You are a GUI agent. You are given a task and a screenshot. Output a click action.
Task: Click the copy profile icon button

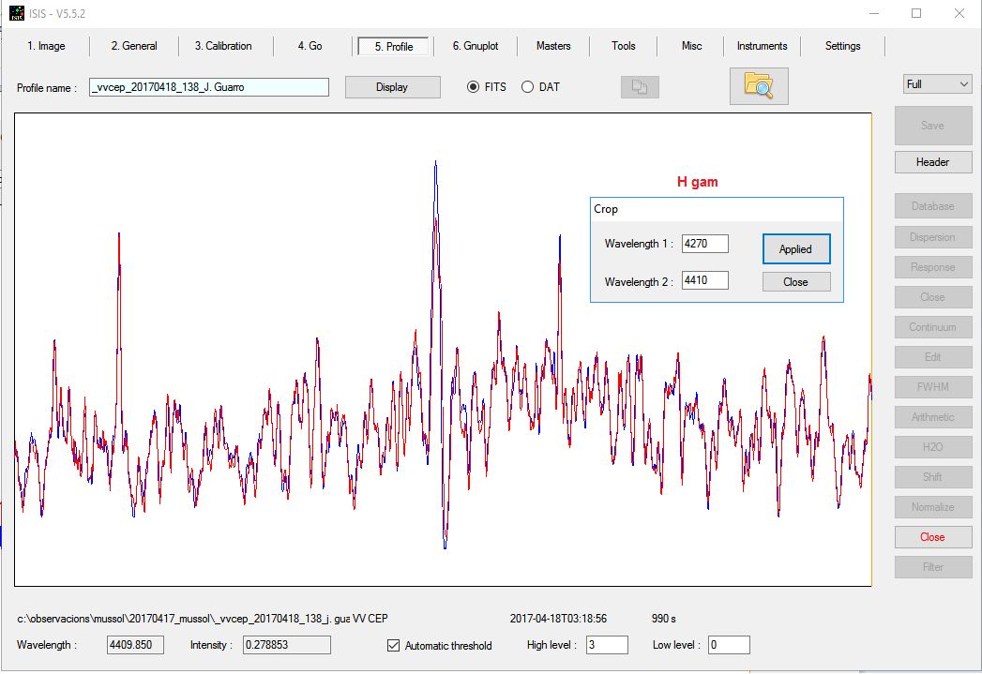pyautogui.click(x=640, y=87)
